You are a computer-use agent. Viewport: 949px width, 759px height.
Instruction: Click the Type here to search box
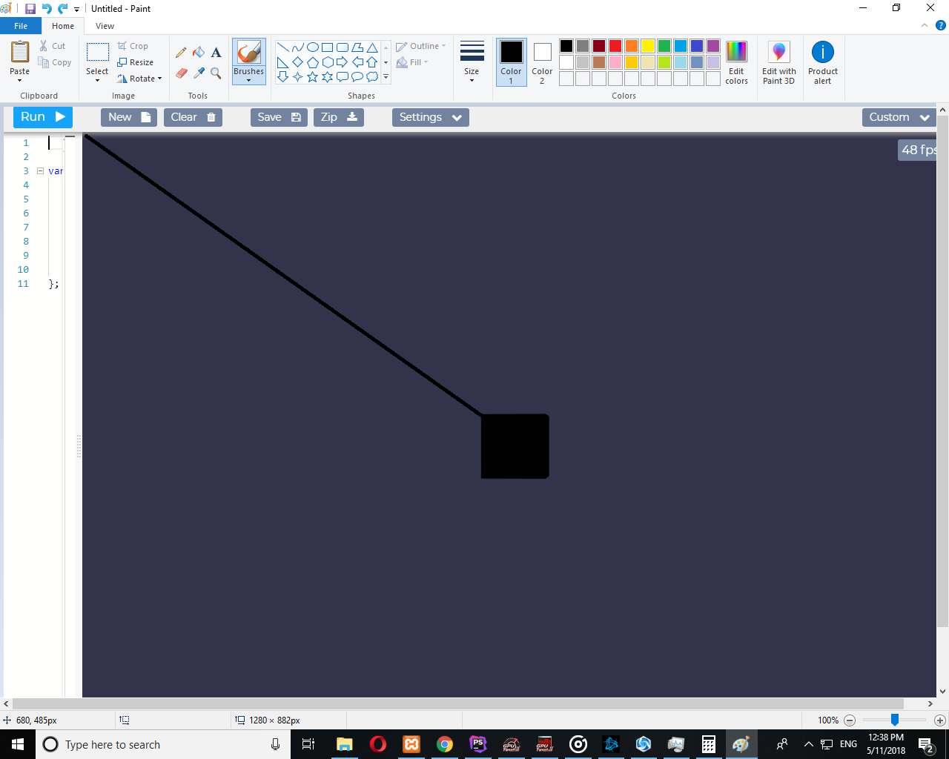click(163, 744)
